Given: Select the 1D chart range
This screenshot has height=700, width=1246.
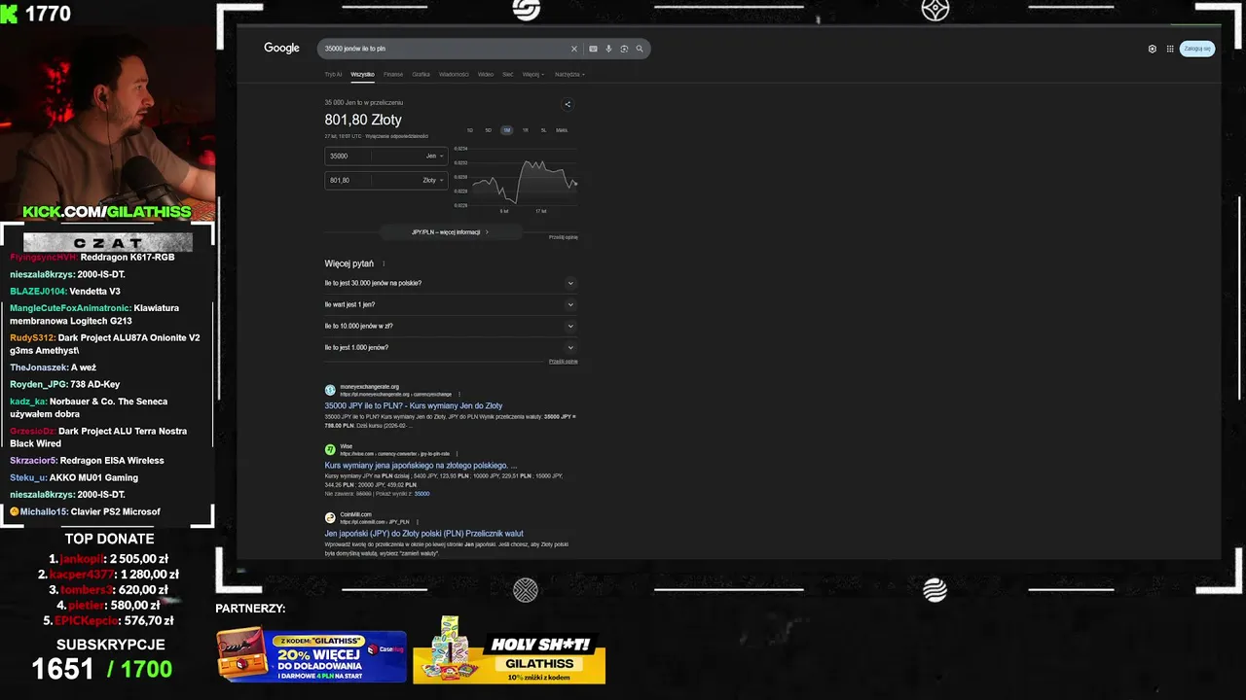Looking at the screenshot, I should [x=469, y=130].
